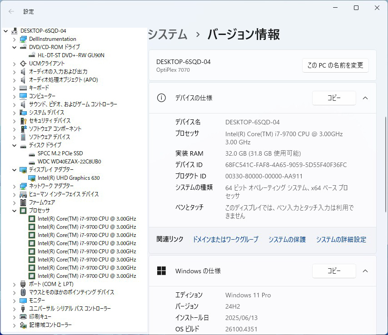Screen dimensions: 388x335
Task: Click the ソフトウェア コンポーネント puzzle icon
Action: tap(24, 129)
